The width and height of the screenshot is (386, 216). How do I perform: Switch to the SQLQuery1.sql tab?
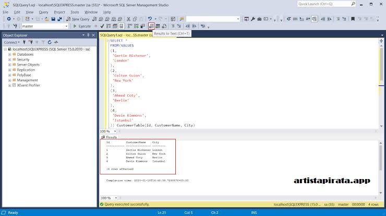pyautogui.click(x=126, y=35)
